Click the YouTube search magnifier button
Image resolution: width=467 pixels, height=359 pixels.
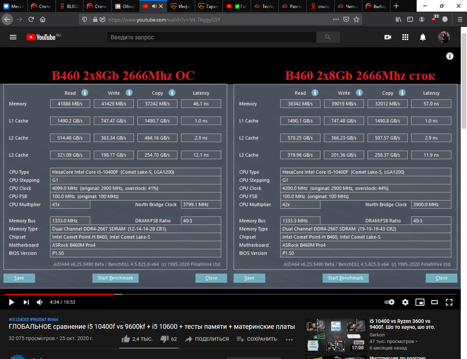[x=328, y=37]
